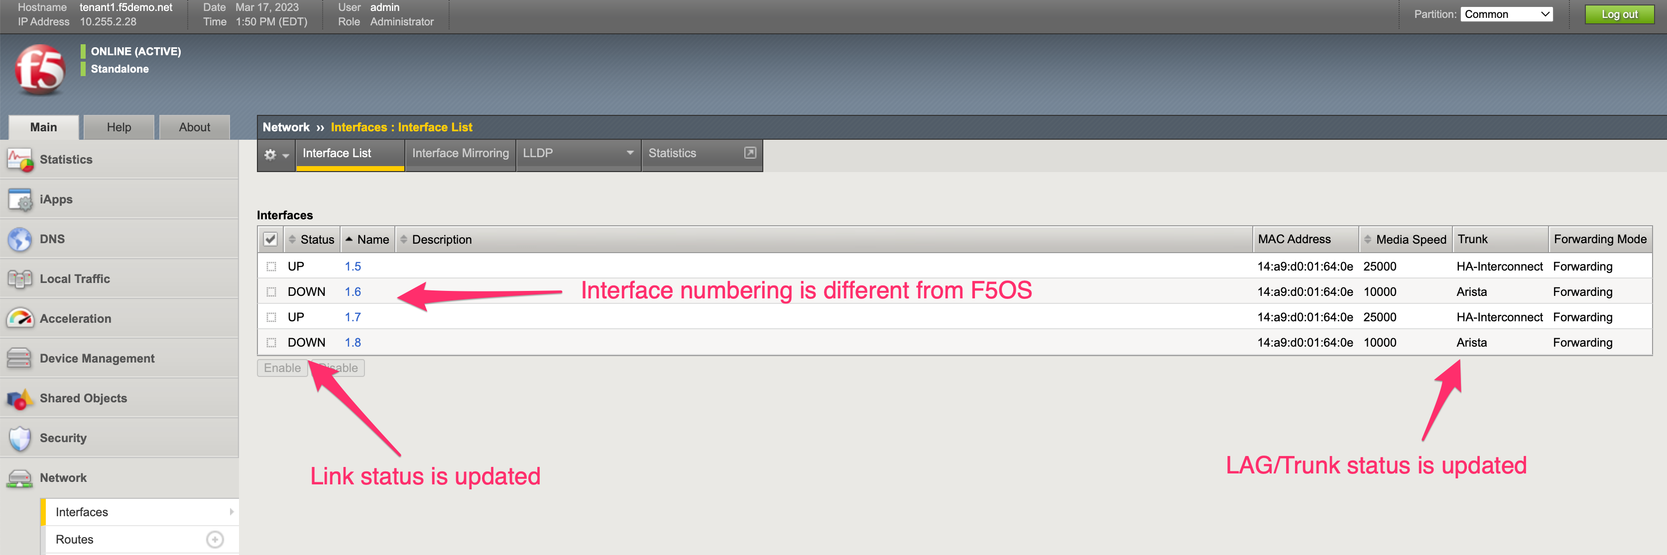Click the Security shield icon
Viewport: 1667px width, 555px height.
click(19, 438)
